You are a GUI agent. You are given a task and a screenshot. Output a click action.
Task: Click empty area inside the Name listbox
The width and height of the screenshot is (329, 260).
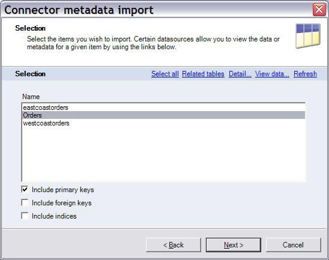pyautogui.click(x=163, y=154)
